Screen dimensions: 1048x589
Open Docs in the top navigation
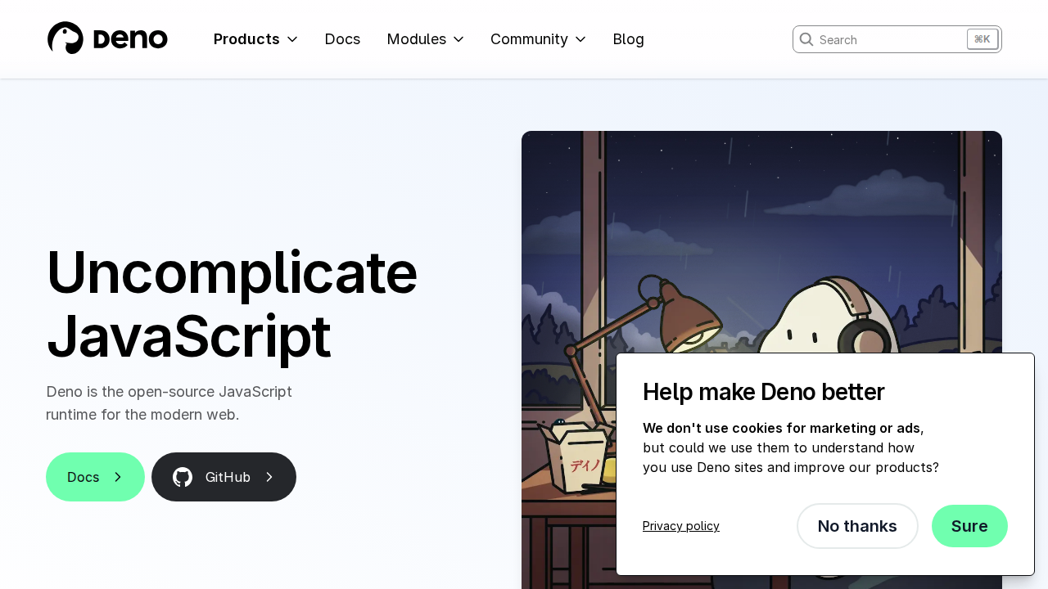342,39
